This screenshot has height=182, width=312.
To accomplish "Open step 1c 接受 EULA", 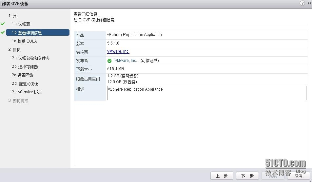I will (24, 41).
